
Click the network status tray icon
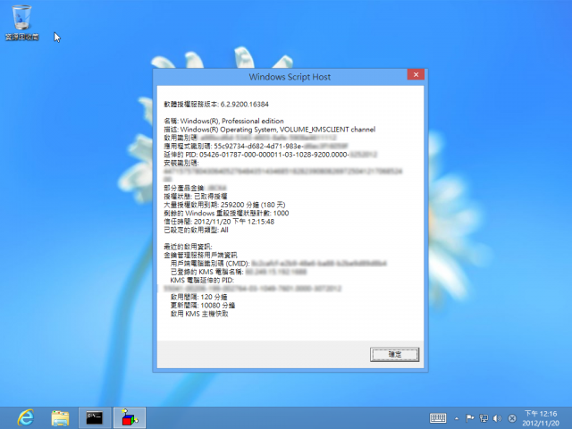[484, 418]
